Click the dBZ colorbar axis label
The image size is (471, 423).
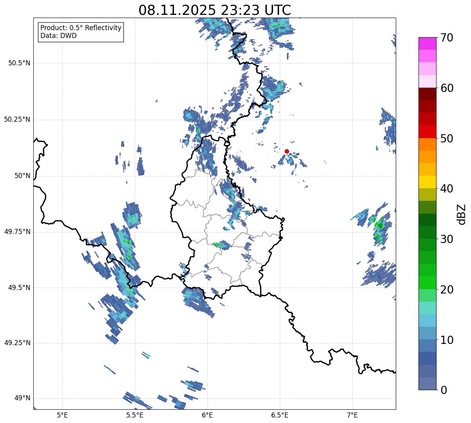click(462, 214)
